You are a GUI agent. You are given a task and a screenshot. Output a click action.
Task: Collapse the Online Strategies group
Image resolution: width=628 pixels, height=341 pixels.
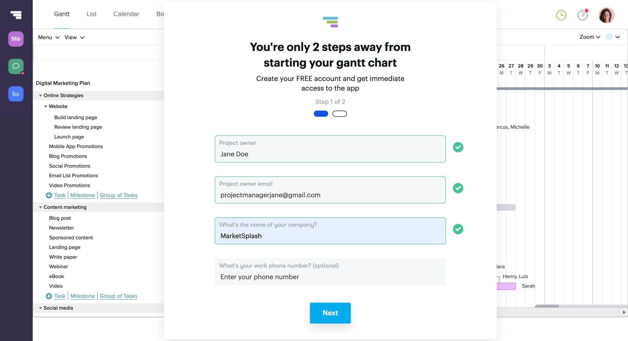pyautogui.click(x=41, y=96)
